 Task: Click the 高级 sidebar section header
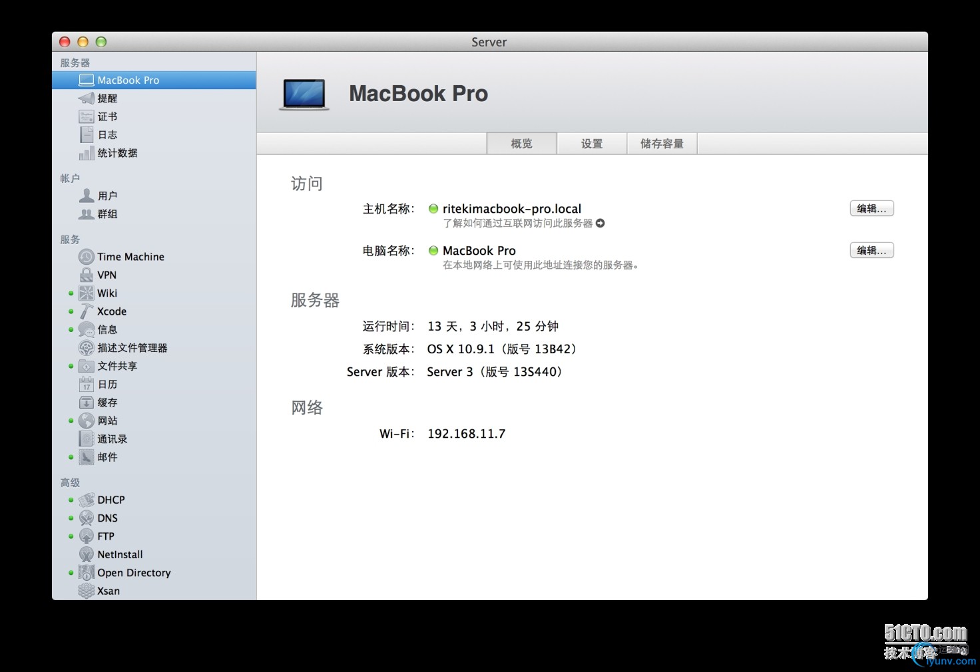(x=70, y=482)
